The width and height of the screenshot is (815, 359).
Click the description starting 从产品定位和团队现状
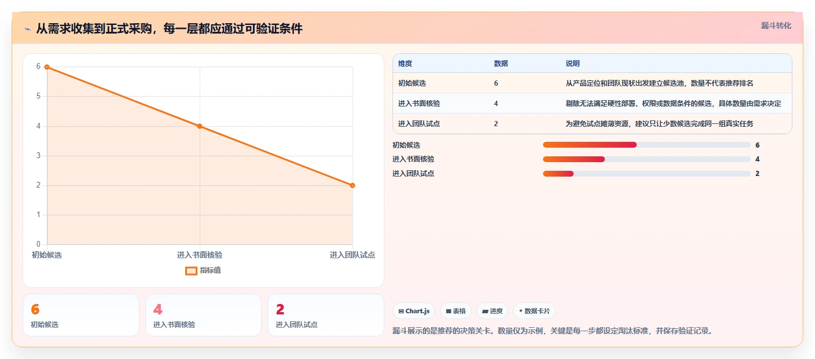click(x=659, y=83)
